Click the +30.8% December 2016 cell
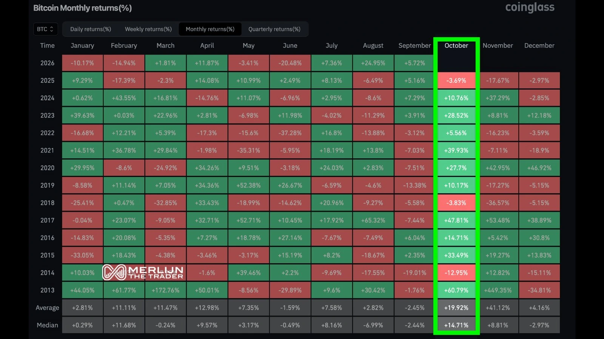The width and height of the screenshot is (604, 339). 539,238
